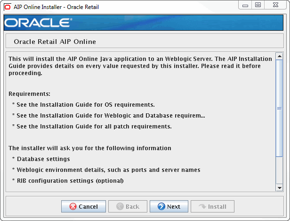Click the 'OS requirements' line
Viewport: 290px width, 221px height.
83,105
